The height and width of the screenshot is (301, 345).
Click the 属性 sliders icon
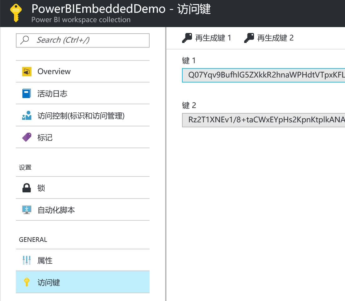(x=26, y=260)
